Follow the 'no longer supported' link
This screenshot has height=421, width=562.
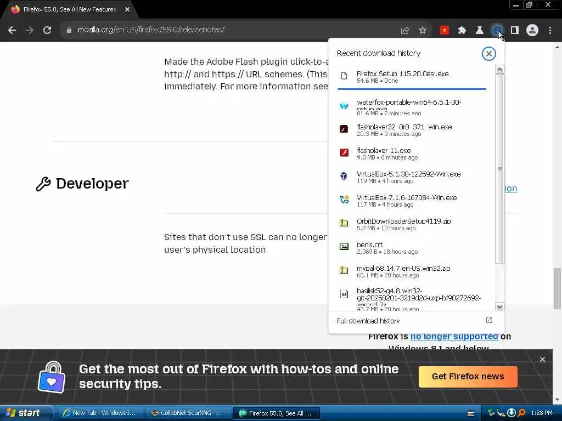tap(454, 337)
